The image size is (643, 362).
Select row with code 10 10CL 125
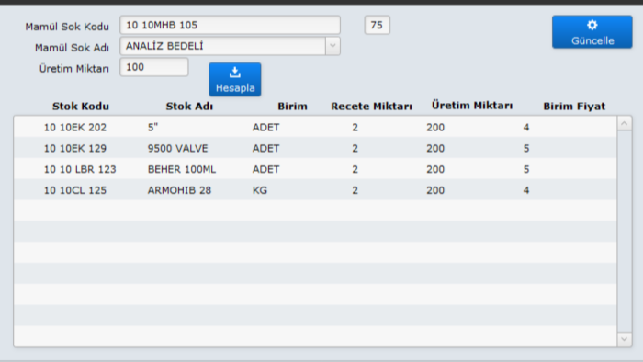315,190
